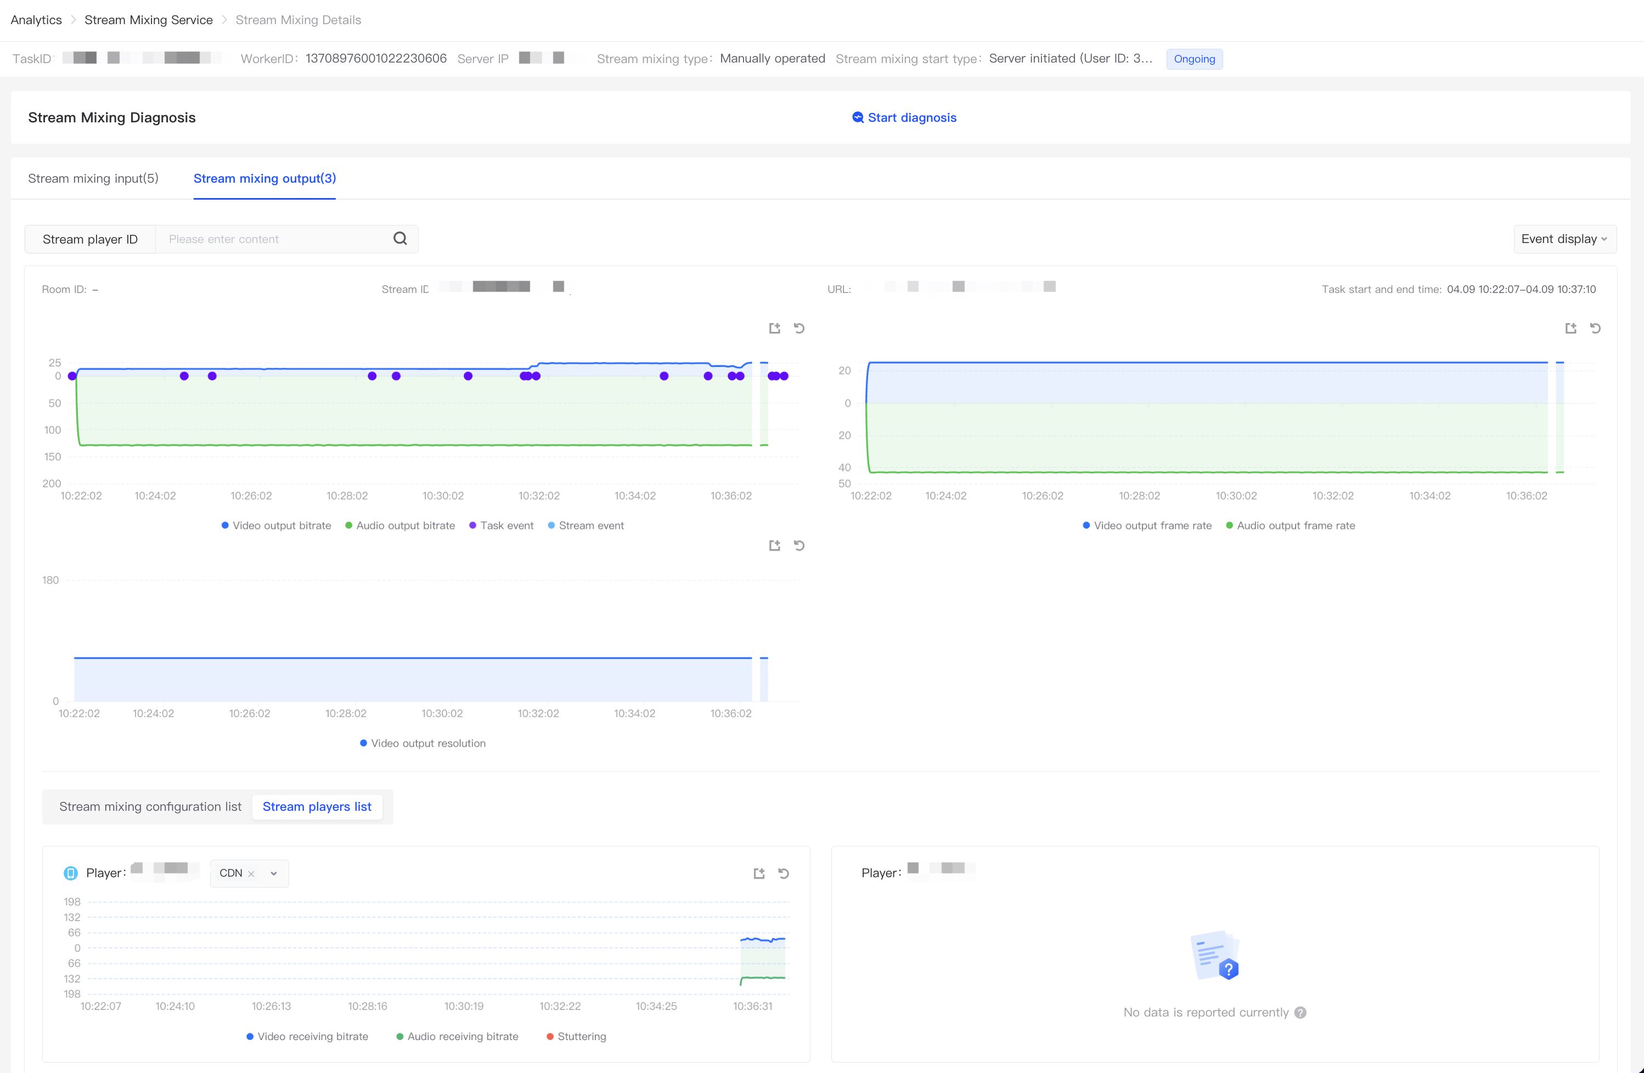Export the video output resolution chart
Image resolution: width=1644 pixels, height=1073 pixels.
(x=774, y=545)
